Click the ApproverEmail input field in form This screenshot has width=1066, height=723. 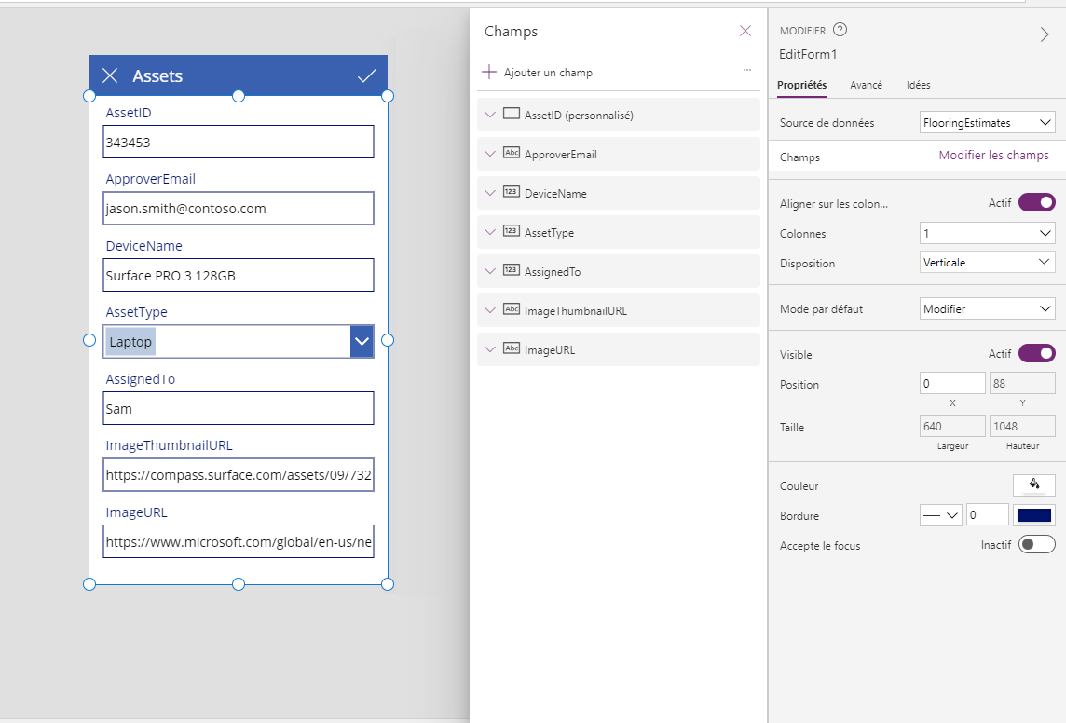coord(239,209)
